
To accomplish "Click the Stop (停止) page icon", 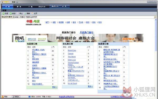I will coord(18,13).
